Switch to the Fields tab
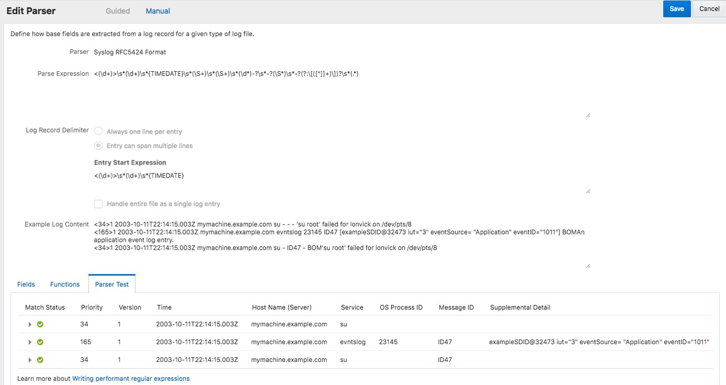 (x=26, y=284)
